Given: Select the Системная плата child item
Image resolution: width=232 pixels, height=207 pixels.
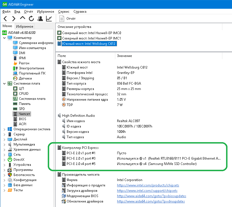Looking at the screenshot, I should pyautogui.click(x=32, y=99).
